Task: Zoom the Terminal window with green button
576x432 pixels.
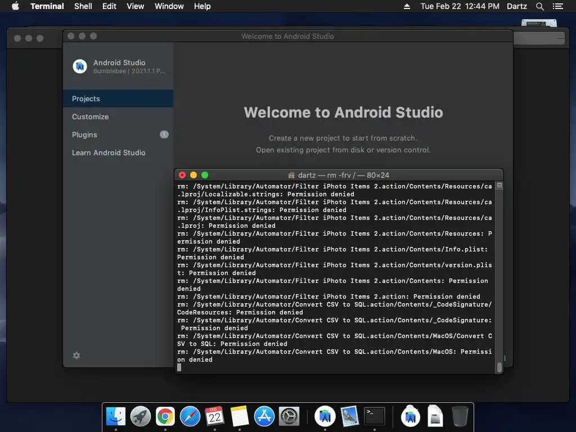Action: pyautogui.click(x=205, y=175)
